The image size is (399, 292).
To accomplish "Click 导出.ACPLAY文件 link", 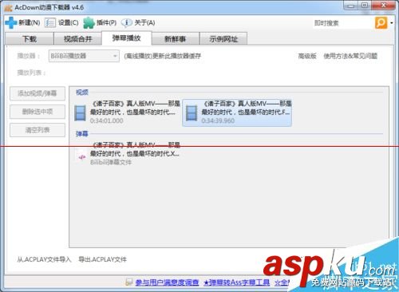I will tap(102, 259).
